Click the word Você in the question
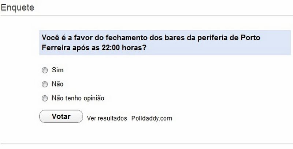 coord(51,38)
